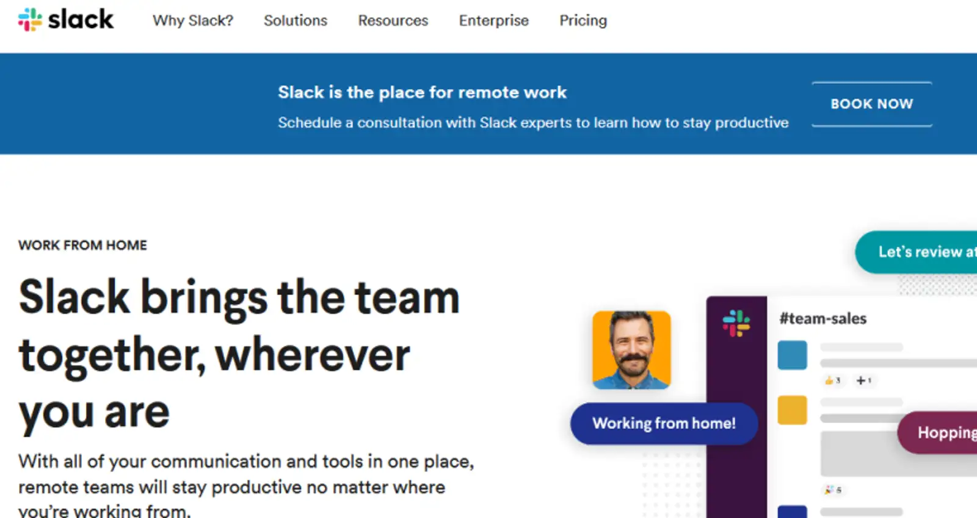Image resolution: width=977 pixels, height=518 pixels.
Task: Open the Resources menu
Action: pos(393,20)
